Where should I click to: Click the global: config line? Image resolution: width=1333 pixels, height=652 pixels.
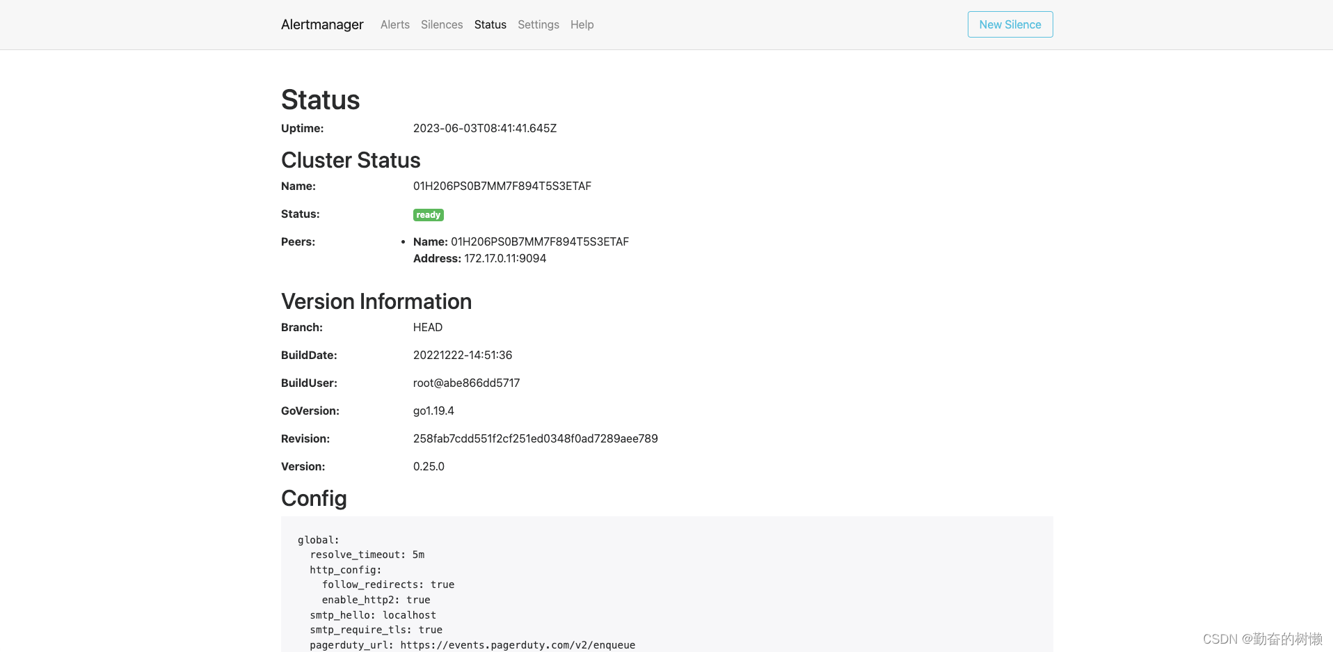319,540
